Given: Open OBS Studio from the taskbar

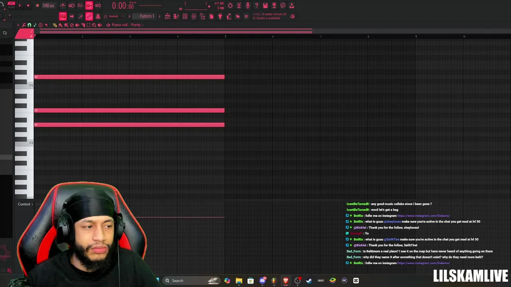Looking at the screenshot, I should pos(297,281).
